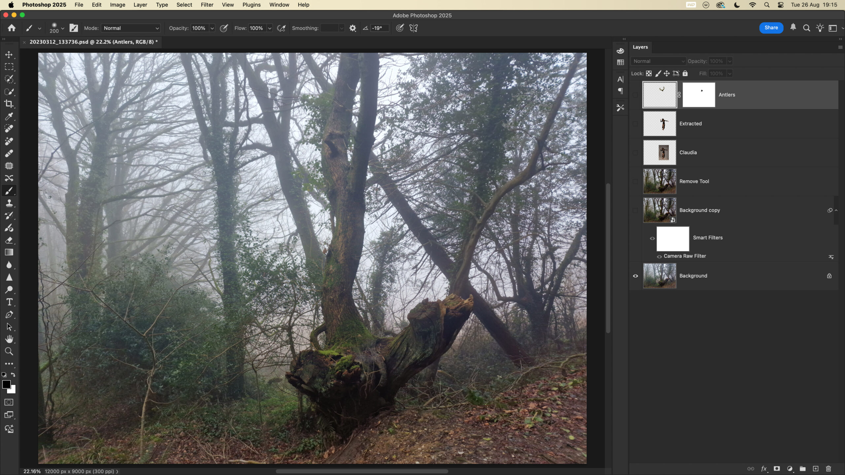Hide the Background layer visibility

(635, 276)
